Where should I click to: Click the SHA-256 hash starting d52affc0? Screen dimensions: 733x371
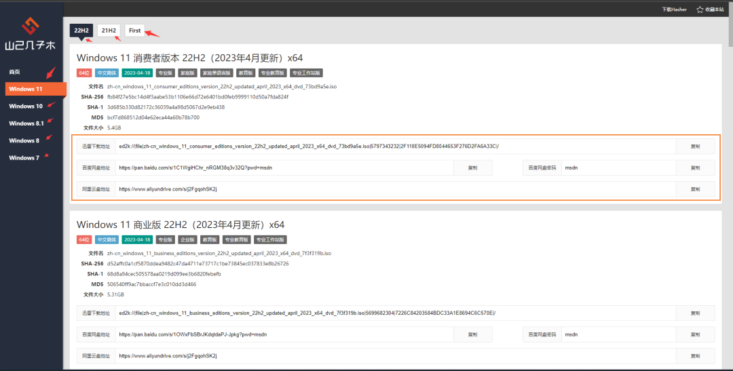click(x=198, y=264)
